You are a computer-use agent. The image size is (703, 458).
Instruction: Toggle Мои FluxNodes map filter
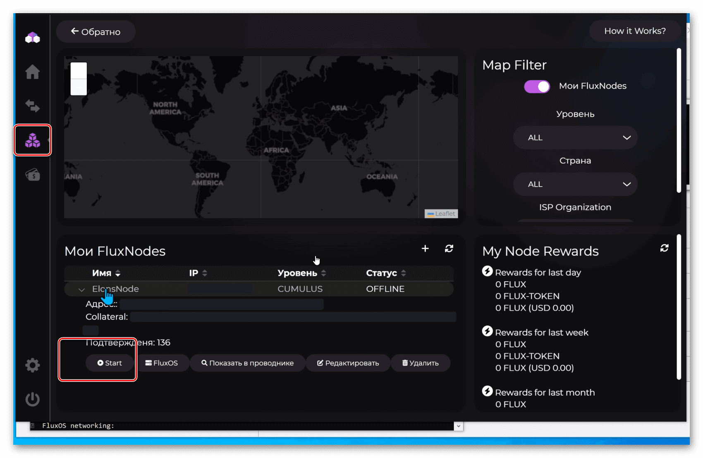pyautogui.click(x=537, y=86)
